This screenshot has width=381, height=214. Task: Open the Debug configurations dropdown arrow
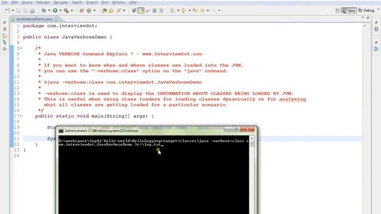coord(49,11)
